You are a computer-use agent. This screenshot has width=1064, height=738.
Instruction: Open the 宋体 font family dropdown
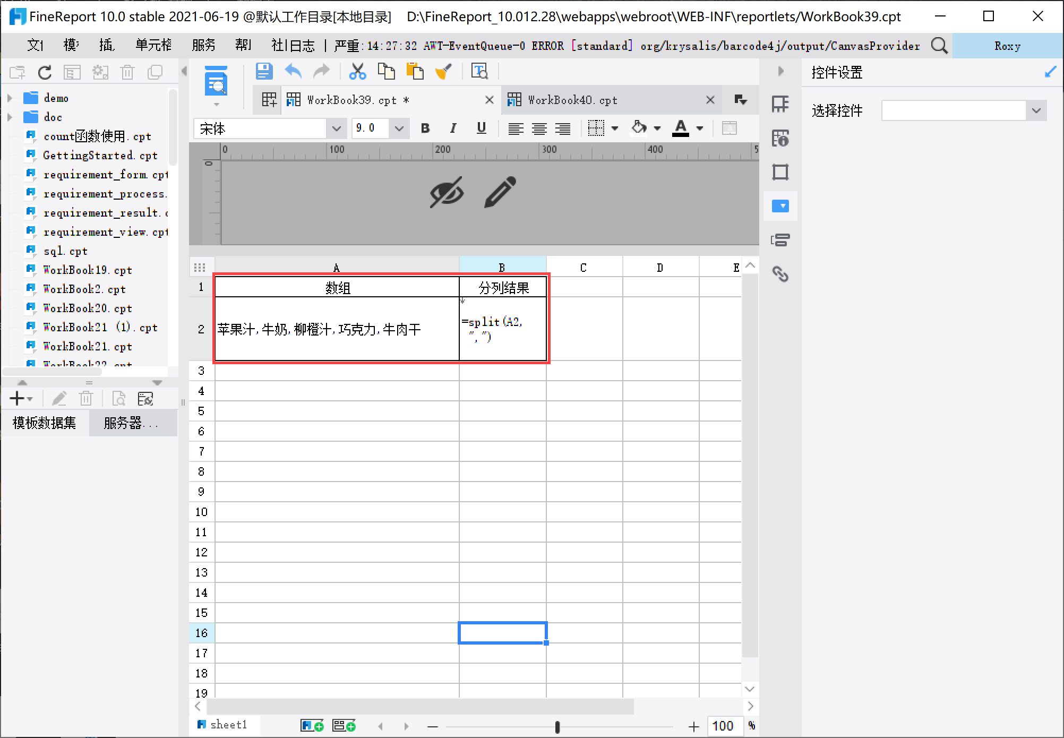tap(336, 128)
